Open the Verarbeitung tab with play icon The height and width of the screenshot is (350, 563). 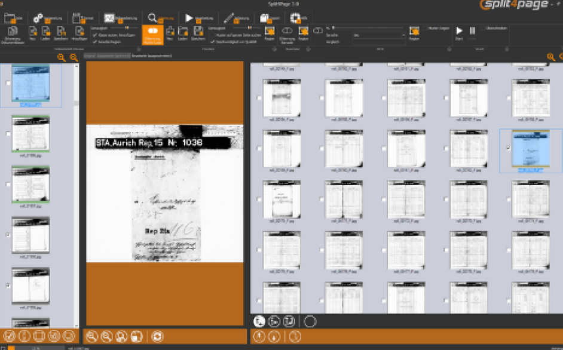(199, 17)
